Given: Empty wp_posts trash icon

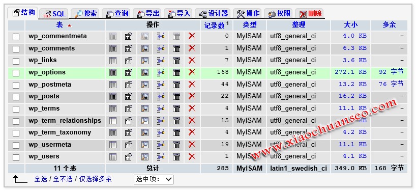Looking at the screenshot, I should click(176, 96).
